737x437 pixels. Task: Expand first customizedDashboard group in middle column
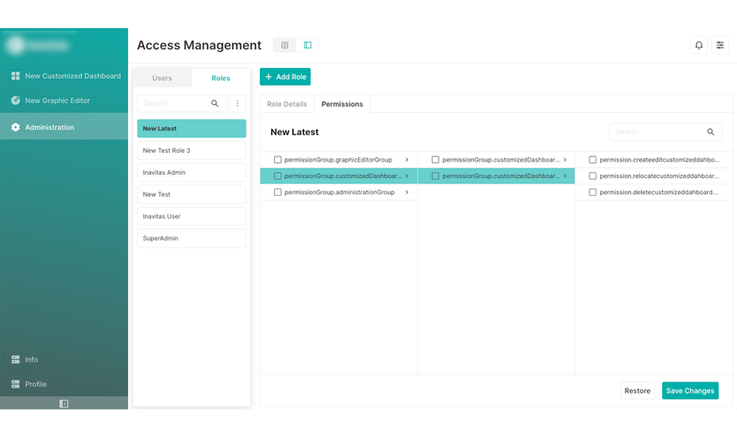[565, 160]
